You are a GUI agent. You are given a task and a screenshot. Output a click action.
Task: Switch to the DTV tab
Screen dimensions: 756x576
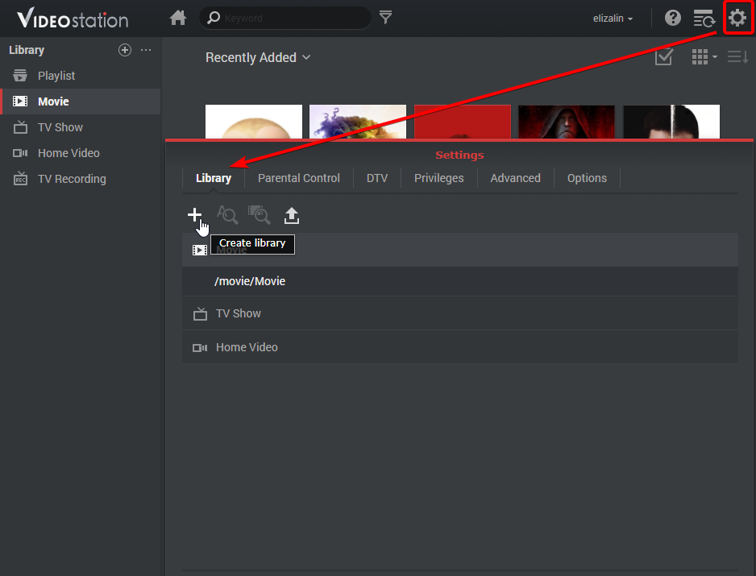point(377,178)
